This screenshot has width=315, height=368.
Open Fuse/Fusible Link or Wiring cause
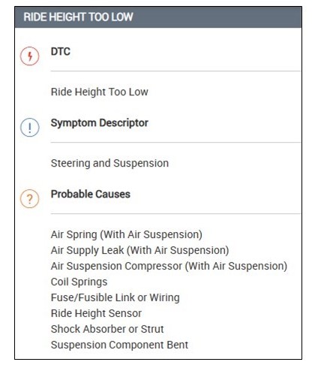click(x=115, y=297)
